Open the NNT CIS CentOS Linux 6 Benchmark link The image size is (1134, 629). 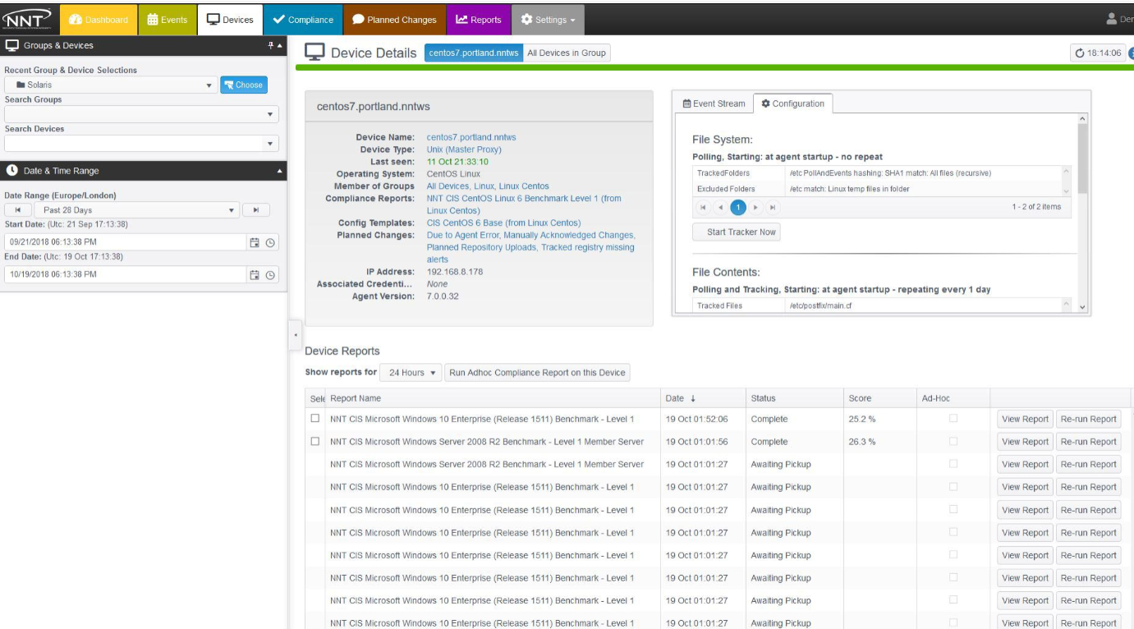coord(524,204)
